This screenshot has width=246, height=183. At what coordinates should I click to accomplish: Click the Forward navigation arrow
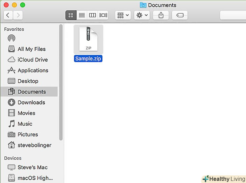(x=18, y=15)
